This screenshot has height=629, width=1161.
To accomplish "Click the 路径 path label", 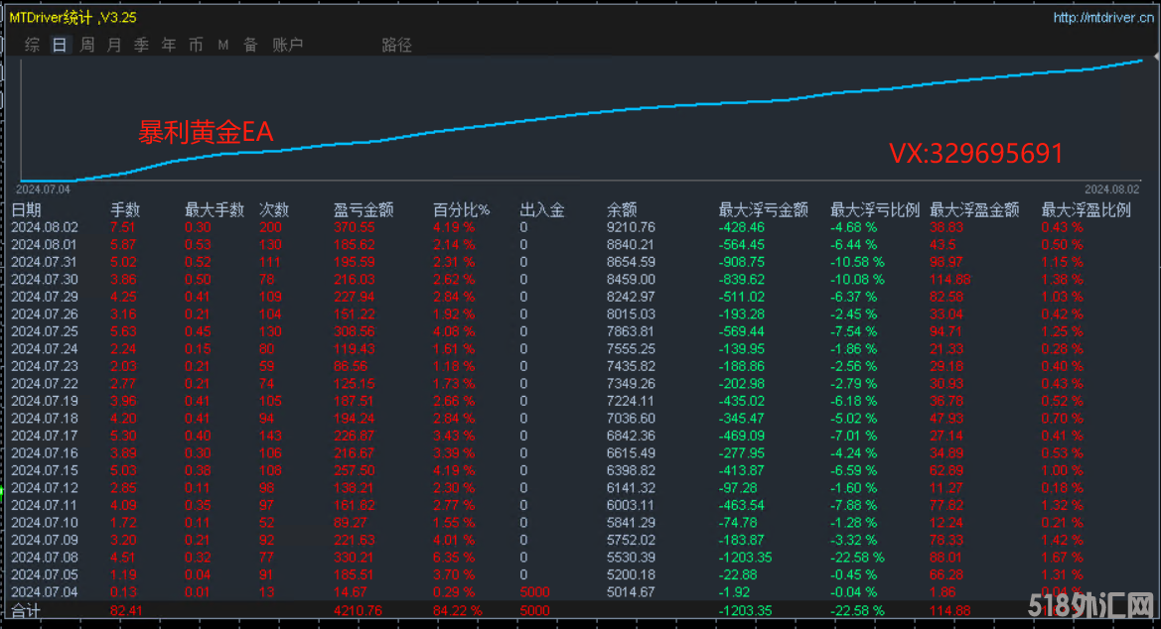I will pyautogui.click(x=397, y=45).
